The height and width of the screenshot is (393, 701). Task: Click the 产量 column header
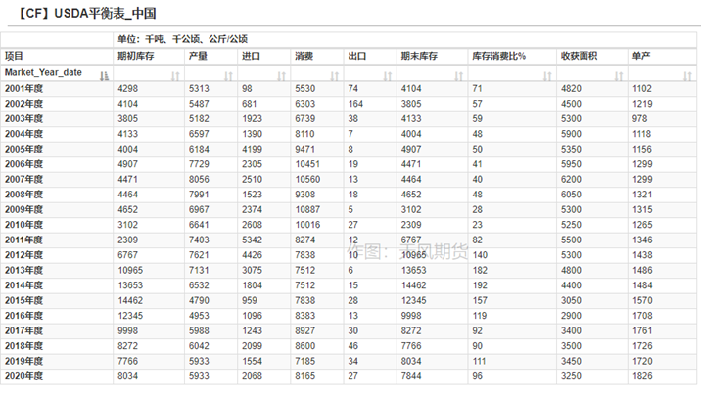[x=211, y=56]
